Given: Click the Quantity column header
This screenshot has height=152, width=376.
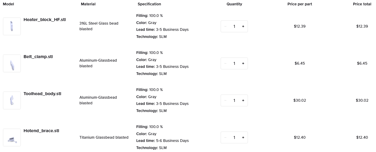Looking at the screenshot, I should pos(234,4).
